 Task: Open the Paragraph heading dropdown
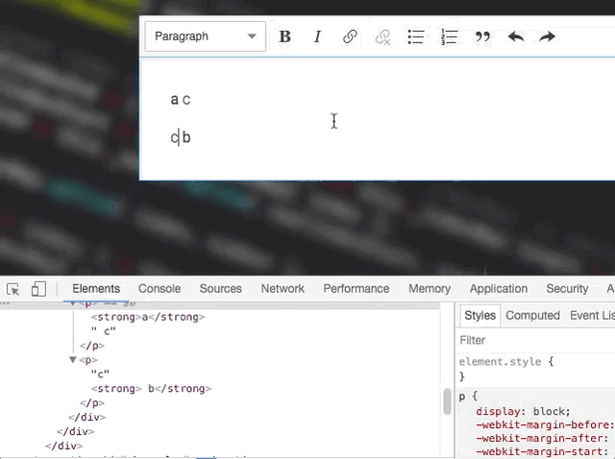pyautogui.click(x=205, y=36)
